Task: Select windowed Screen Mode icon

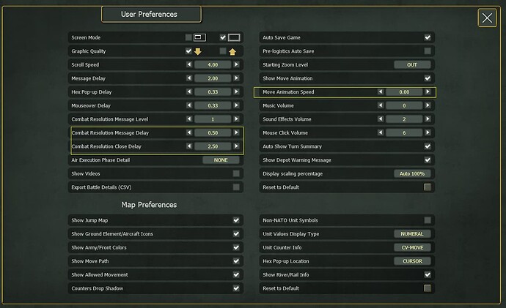Action: [199, 37]
